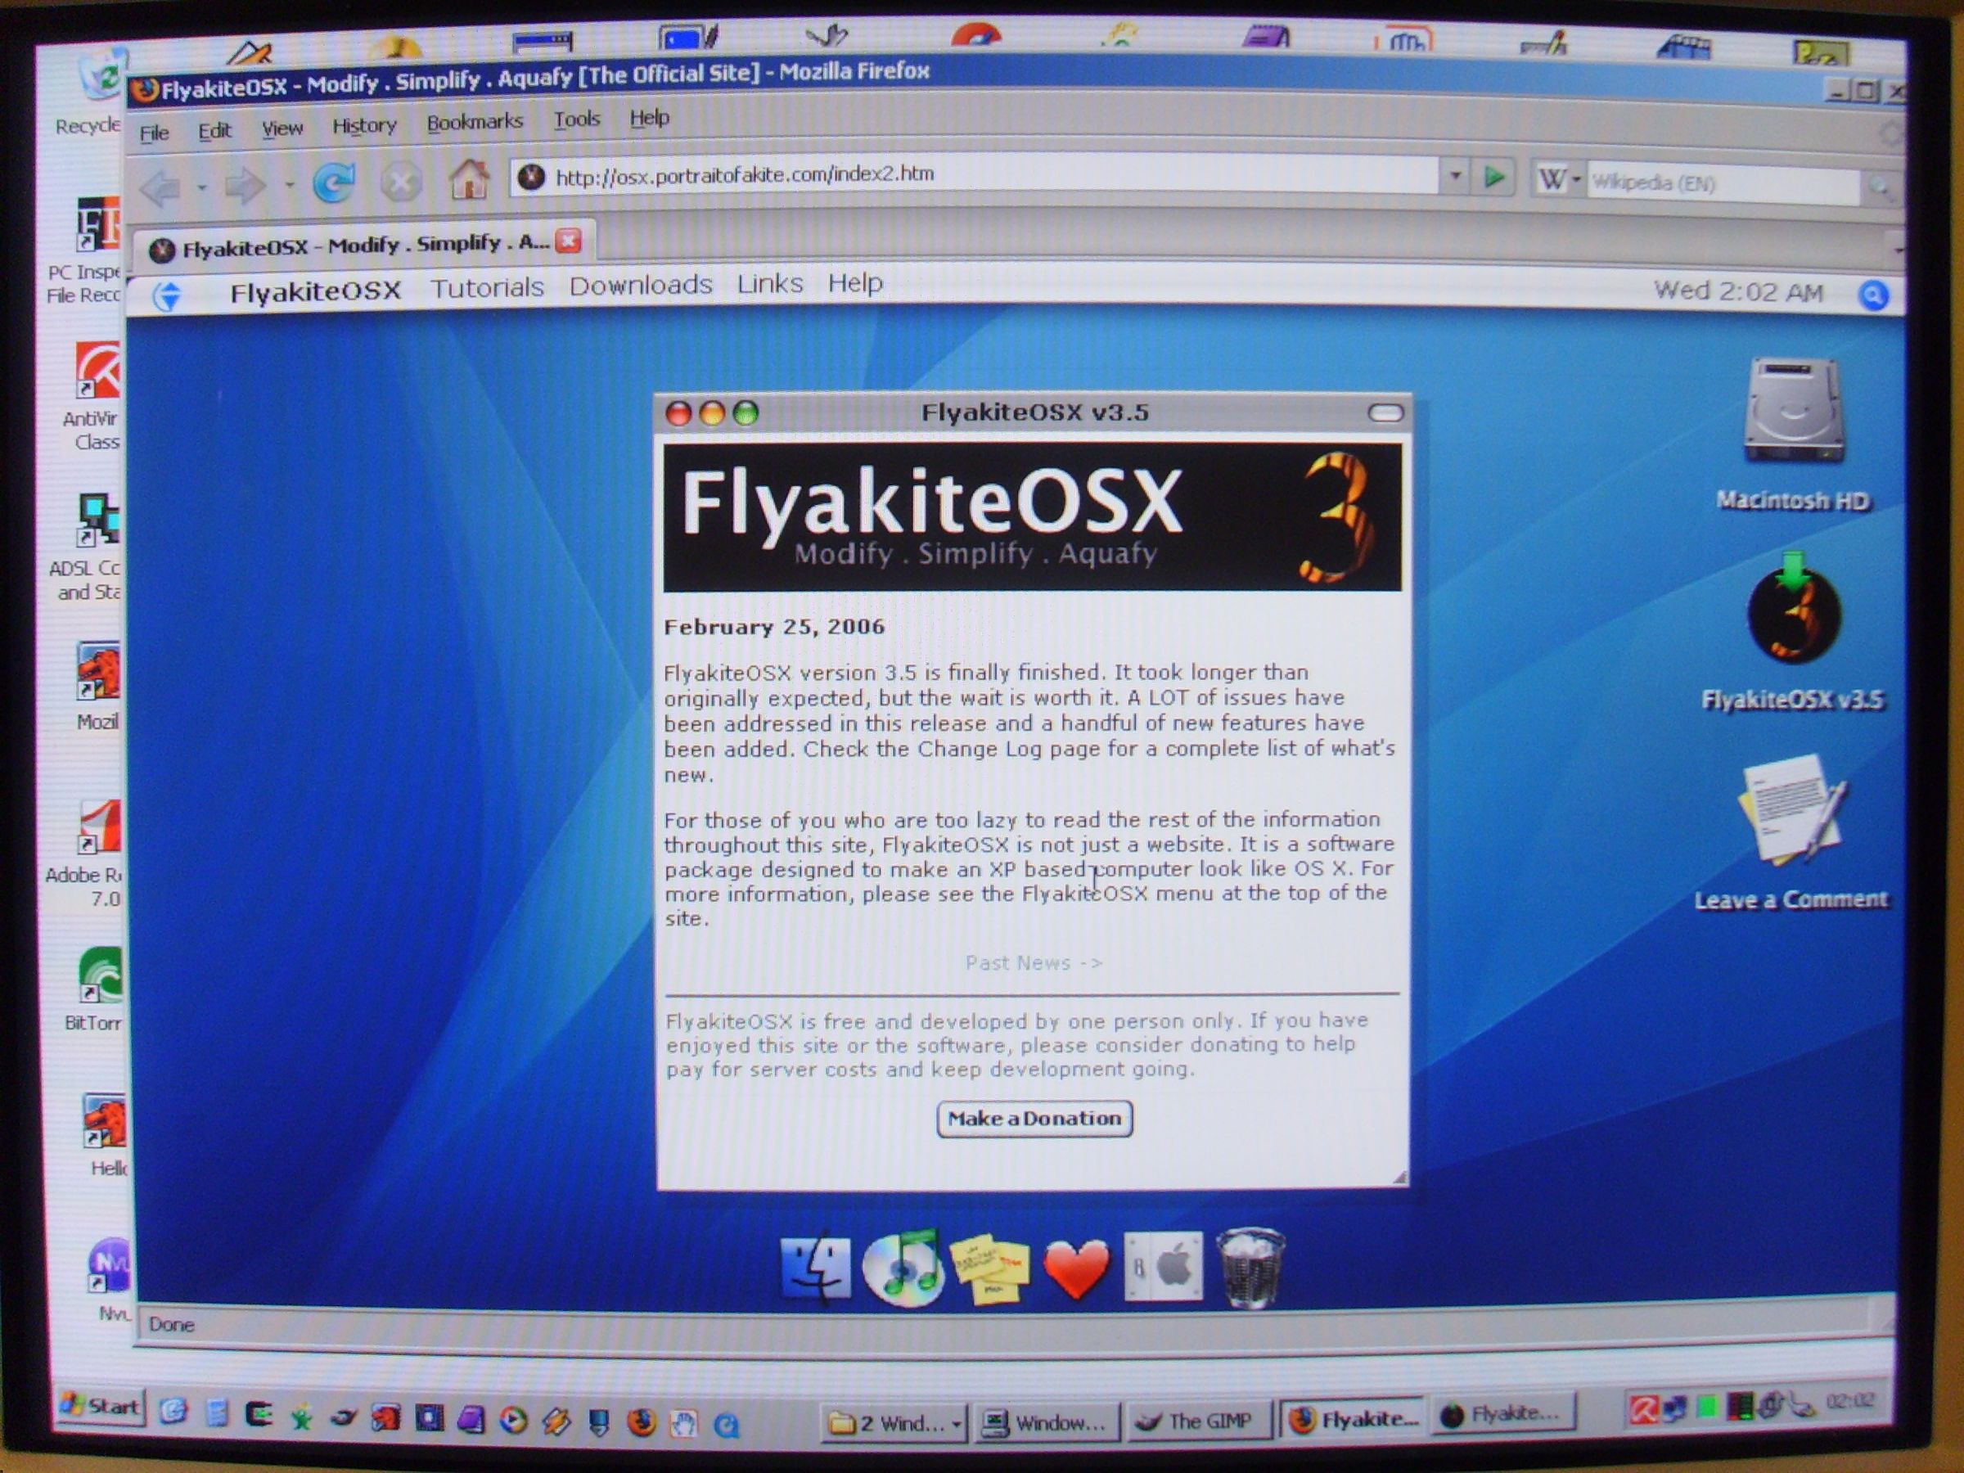Image resolution: width=1964 pixels, height=1473 pixels.
Task: Click the Finder face icon in the dock
Action: tap(815, 1267)
